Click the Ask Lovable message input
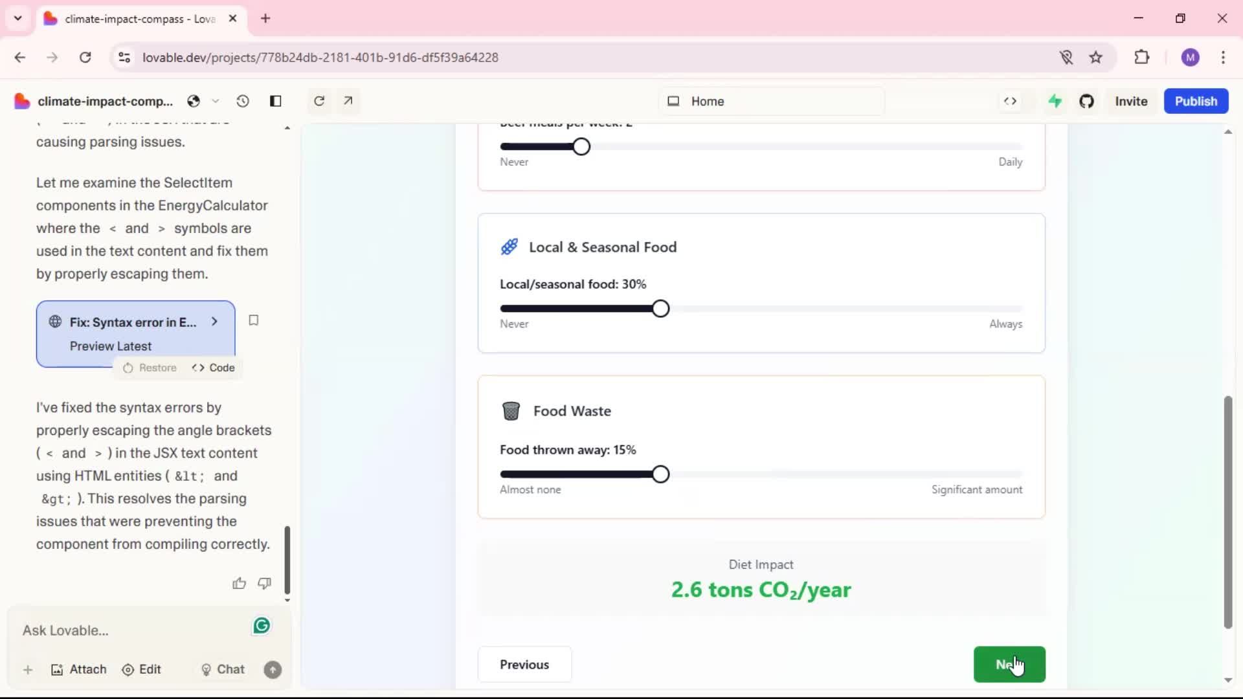The image size is (1243, 699). (133, 630)
